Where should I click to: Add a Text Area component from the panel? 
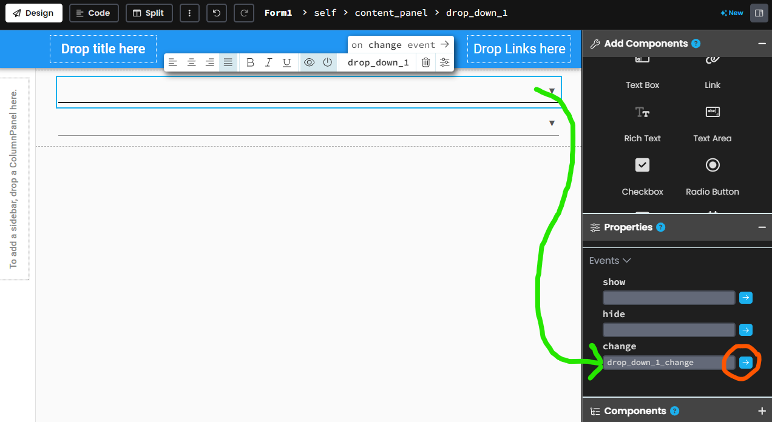click(712, 124)
